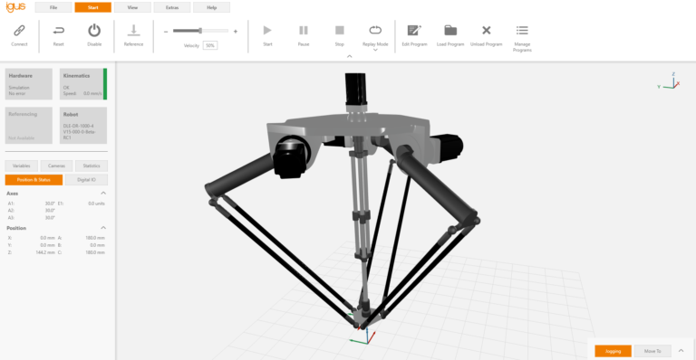Viewport: 696px width, 360px height.
Task: Click the B orientation value 0.0
Action: tap(97, 245)
